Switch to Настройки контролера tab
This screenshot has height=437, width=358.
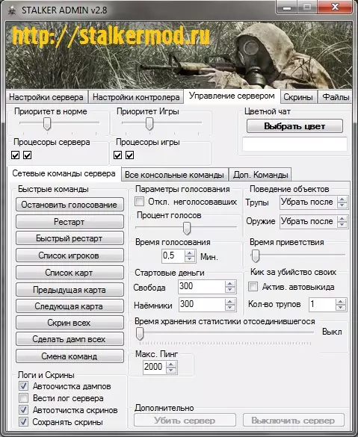136,97
